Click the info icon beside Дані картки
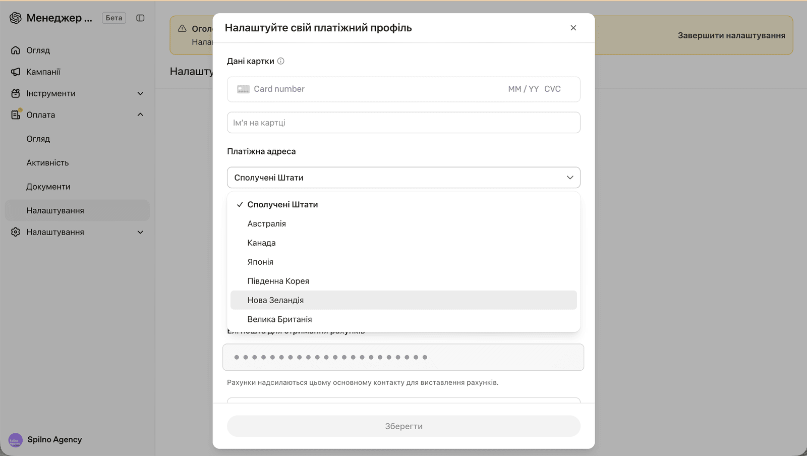Viewport: 807px width, 456px height. tap(281, 61)
